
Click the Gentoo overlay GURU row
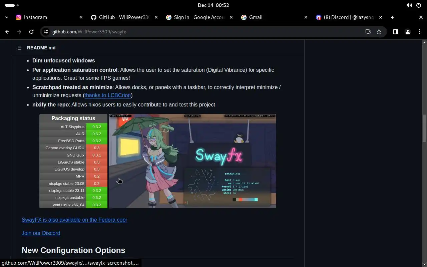pyautogui.click(x=73, y=148)
